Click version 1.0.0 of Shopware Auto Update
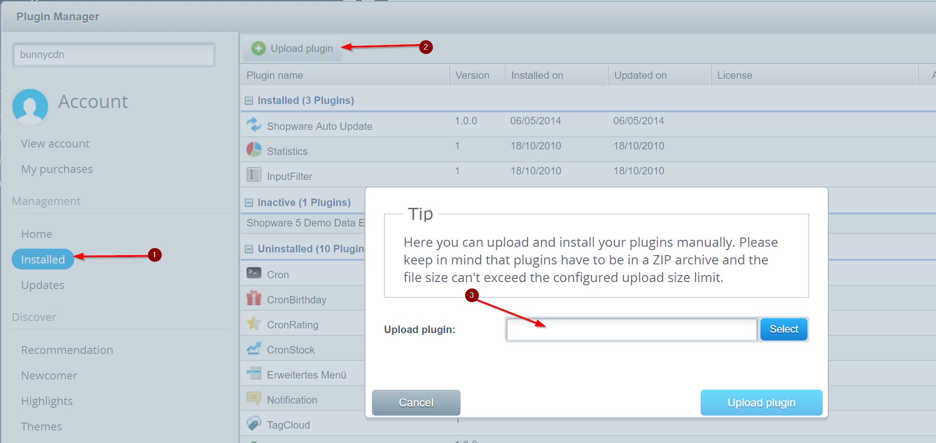936x443 pixels. pos(466,121)
